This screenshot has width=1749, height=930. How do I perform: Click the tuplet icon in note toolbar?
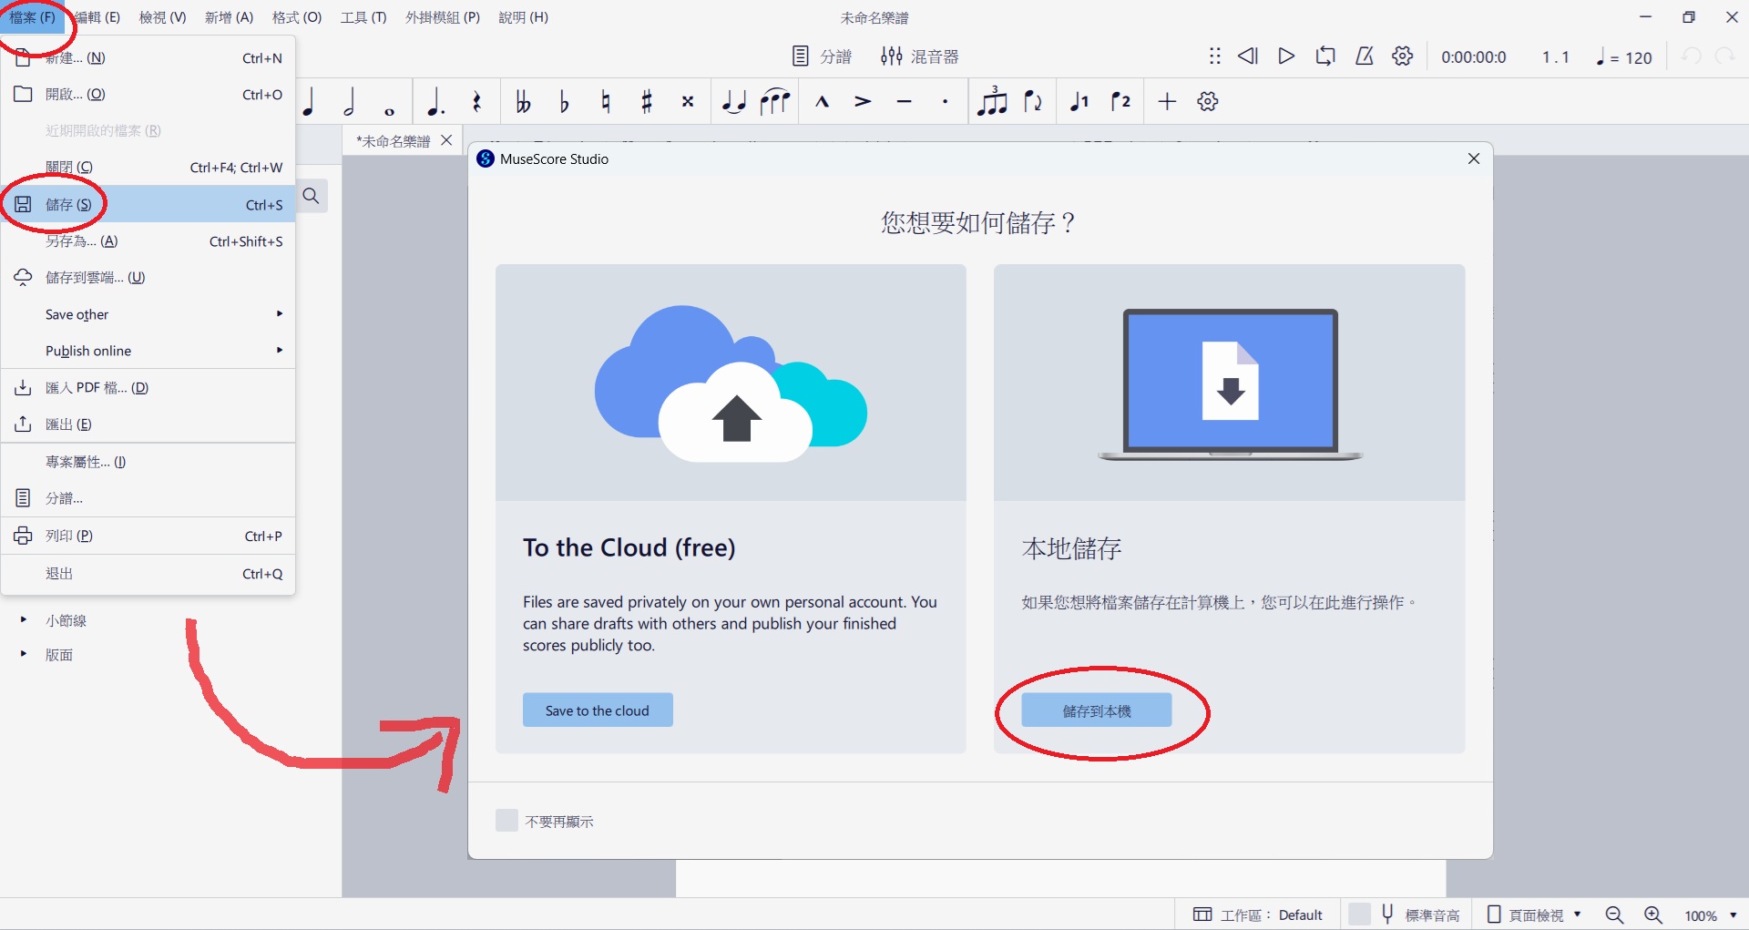click(992, 102)
